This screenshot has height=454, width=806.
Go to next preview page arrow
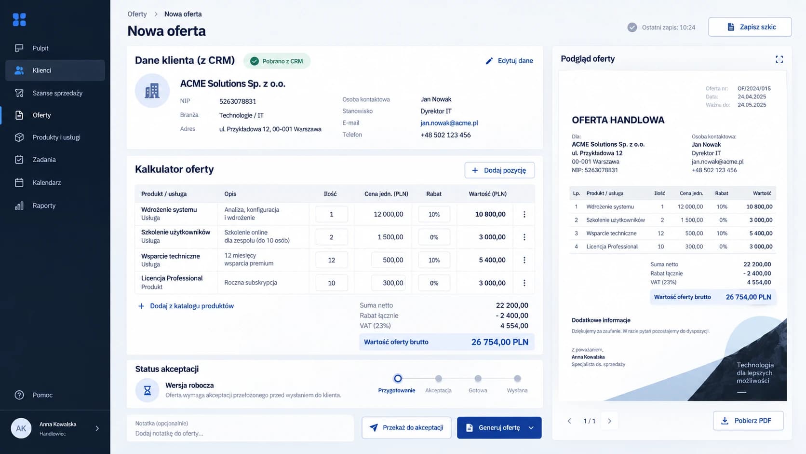[609, 421]
